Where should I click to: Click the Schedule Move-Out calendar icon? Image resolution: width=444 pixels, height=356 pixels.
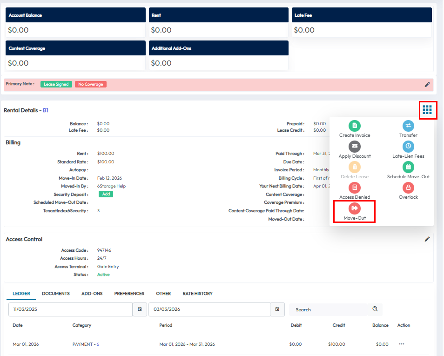click(408, 167)
